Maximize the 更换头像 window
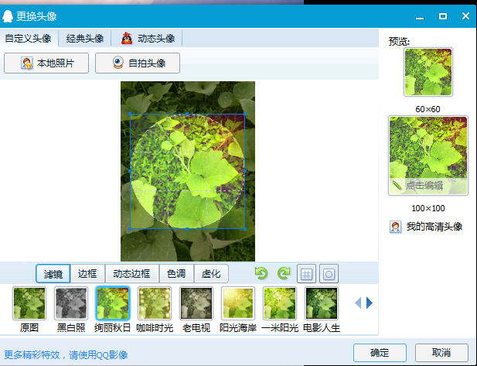This screenshot has width=477, height=366. 443,16
